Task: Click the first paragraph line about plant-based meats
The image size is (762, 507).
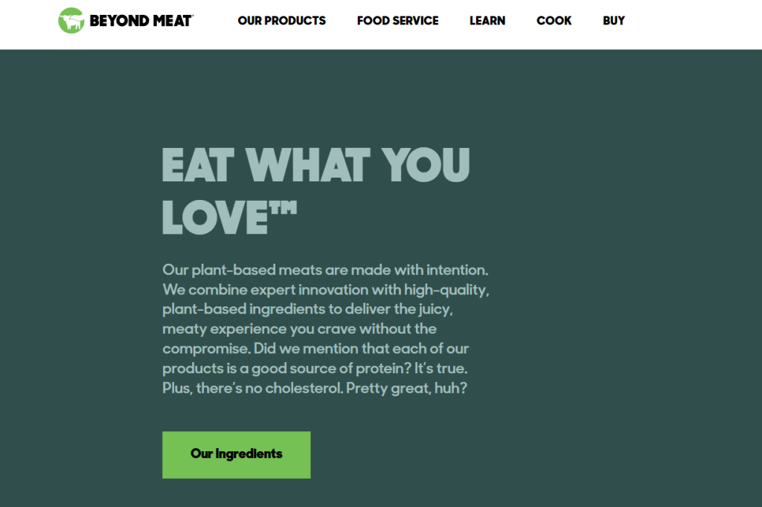Action: (325, 270)
